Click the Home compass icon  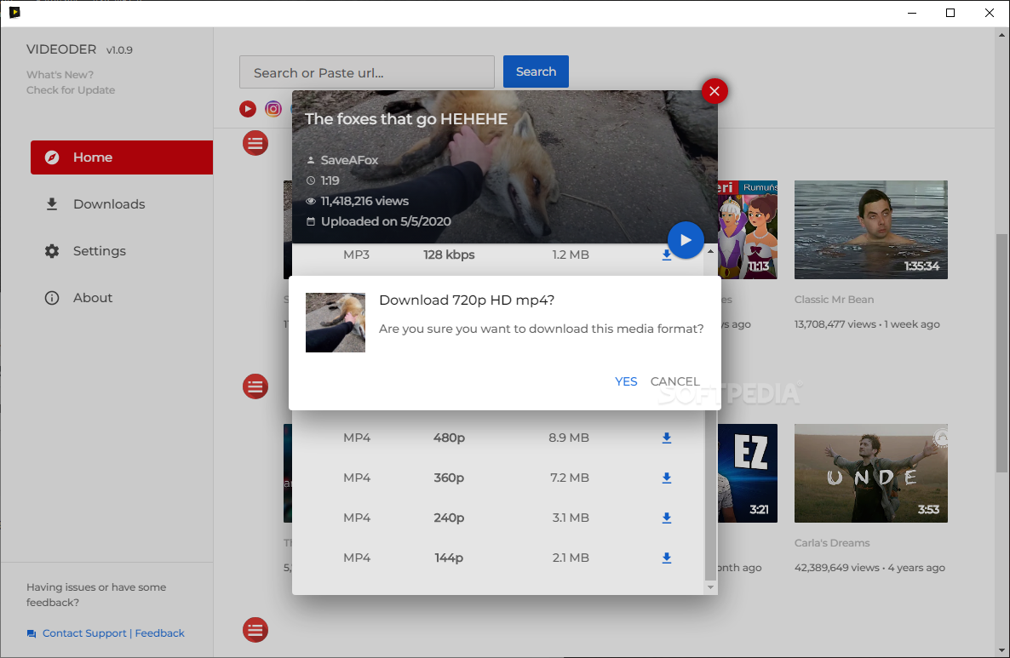coord(52,157)
